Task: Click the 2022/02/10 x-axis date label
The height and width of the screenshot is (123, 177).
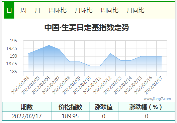Action: [82, 85]
